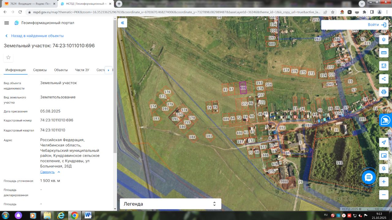392x220 pixels.
Task: Open the Chrome three-dot menu
Action: click(386, 12)
